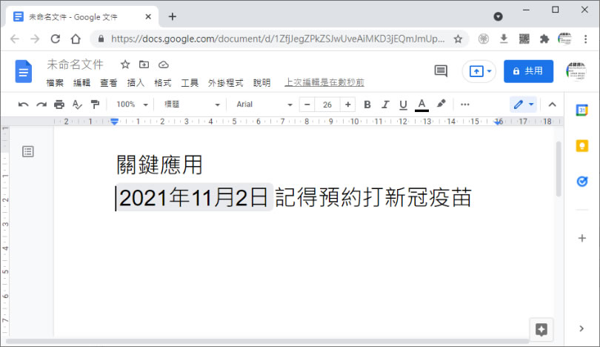Get add-ons with side panel plus
Image resolution: width=600 pixels, height=347 pixels.
[582, 238]
